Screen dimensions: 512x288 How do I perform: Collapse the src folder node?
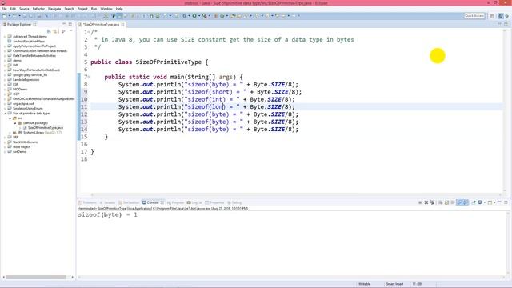pos(10,118)
